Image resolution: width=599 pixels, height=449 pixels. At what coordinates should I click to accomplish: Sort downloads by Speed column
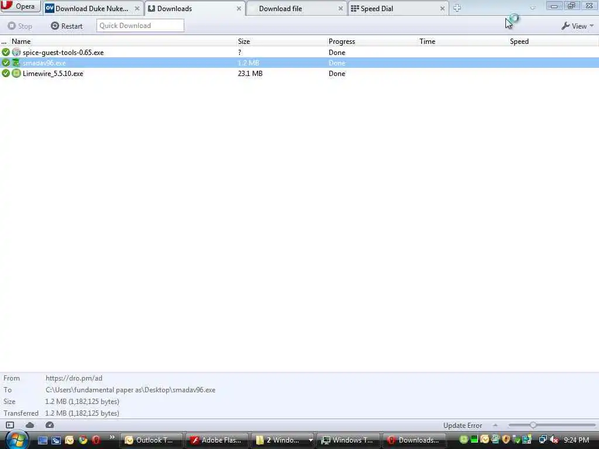click(x=519, y=42)
